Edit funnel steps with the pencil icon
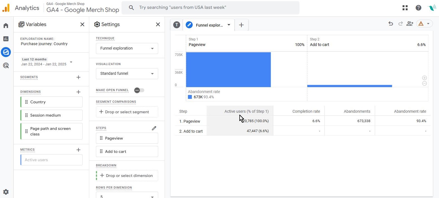The width and height of the screenshot is (439, 198). (154, 128)
